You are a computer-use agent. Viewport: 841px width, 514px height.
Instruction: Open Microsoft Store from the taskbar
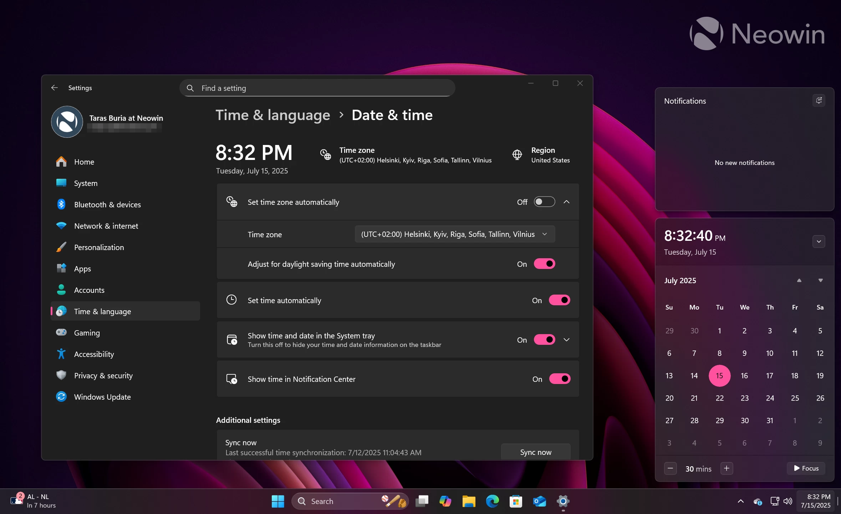point(516,501)
